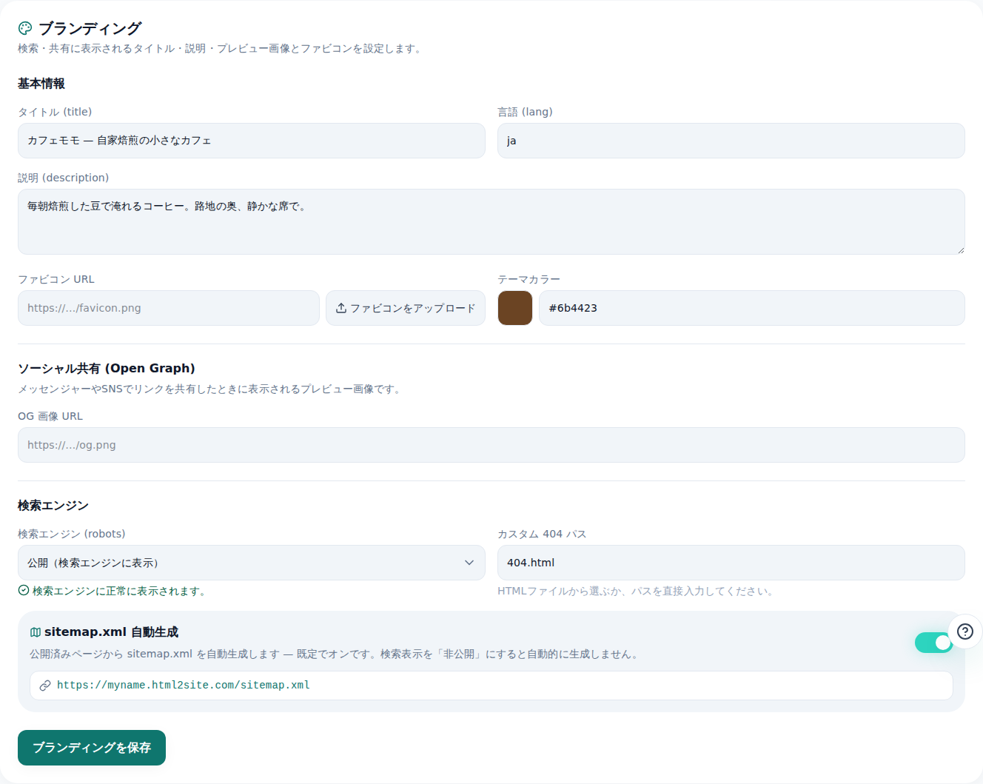Click the green check icon under robots dropdown
This screenshot has height=784, width=983.
(x=24, y=591)
